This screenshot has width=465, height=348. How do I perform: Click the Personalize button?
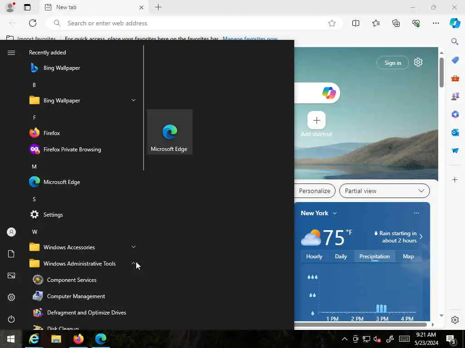pos(314,191)
